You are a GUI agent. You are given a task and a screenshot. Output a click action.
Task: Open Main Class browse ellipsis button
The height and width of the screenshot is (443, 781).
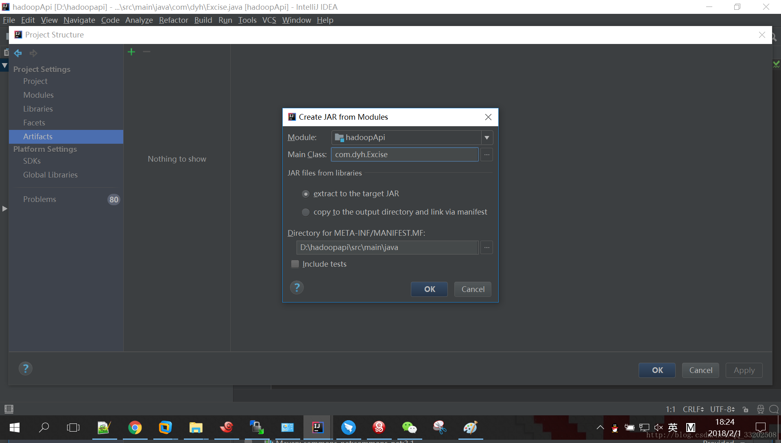coord(486,155)
